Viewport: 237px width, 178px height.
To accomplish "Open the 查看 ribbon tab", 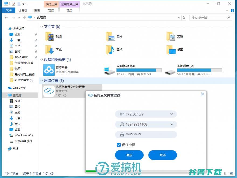I will coord(37,10).
